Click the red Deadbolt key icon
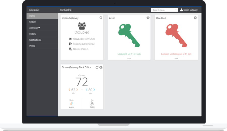 pos(176,35)
